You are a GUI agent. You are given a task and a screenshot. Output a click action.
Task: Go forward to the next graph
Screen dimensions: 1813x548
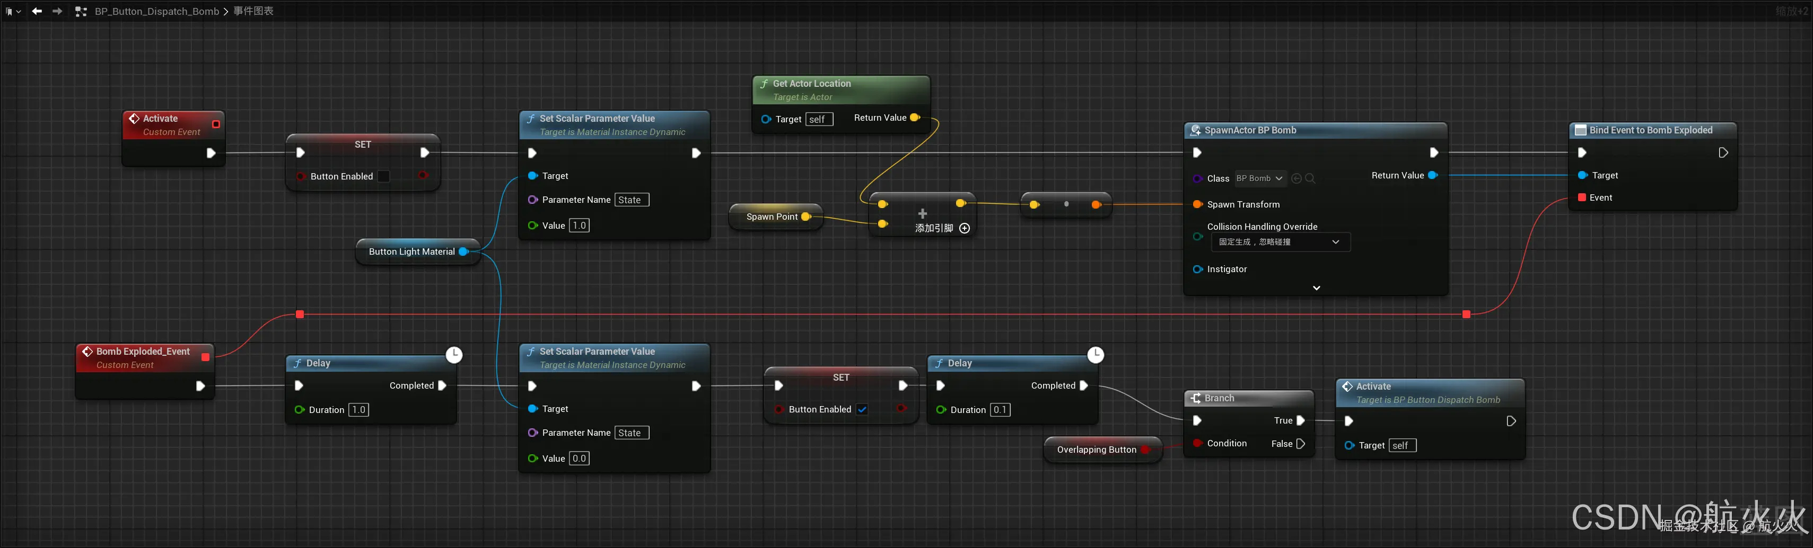[58, 11]
